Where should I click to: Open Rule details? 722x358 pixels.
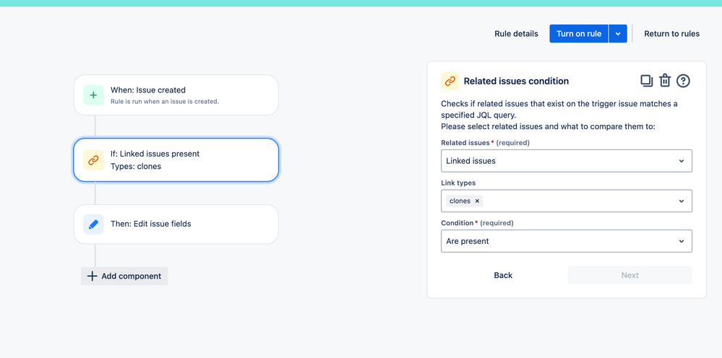[516, 33]
